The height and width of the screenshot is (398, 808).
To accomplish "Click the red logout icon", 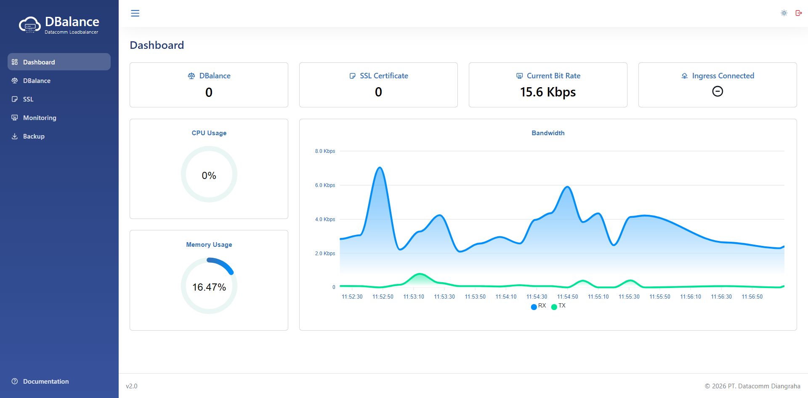I will pyautogui.click(x=798, y=13).
